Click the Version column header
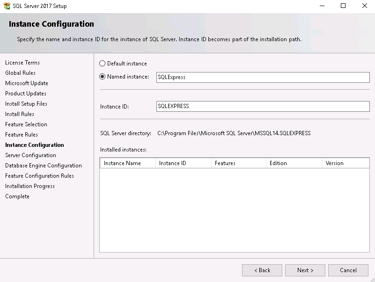Screen dimensions: 375x282 coord(346,163)
